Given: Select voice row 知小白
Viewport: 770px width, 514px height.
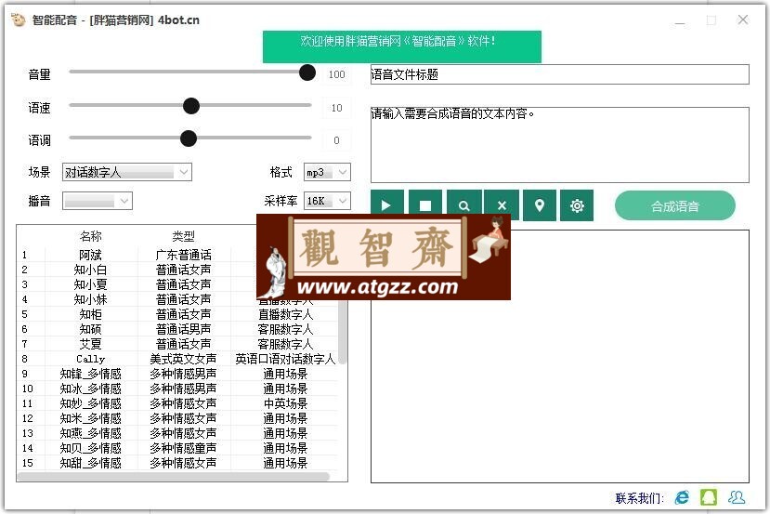Looking at the screenshot, I should pyautogui.click(x=177, y=270).
